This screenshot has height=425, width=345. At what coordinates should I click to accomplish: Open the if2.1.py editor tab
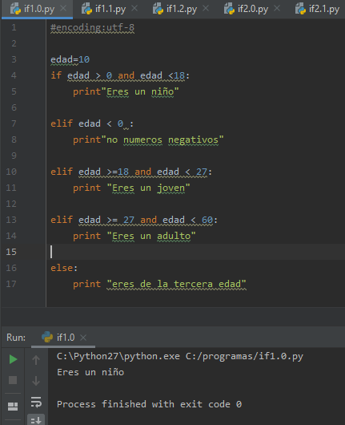pos(324,9)
